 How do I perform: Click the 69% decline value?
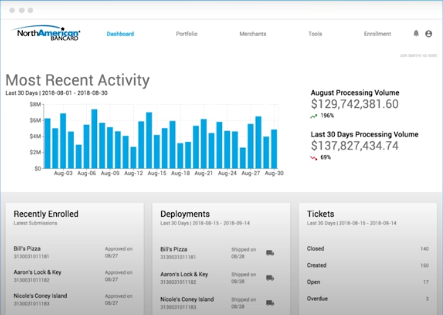(326, 157)
